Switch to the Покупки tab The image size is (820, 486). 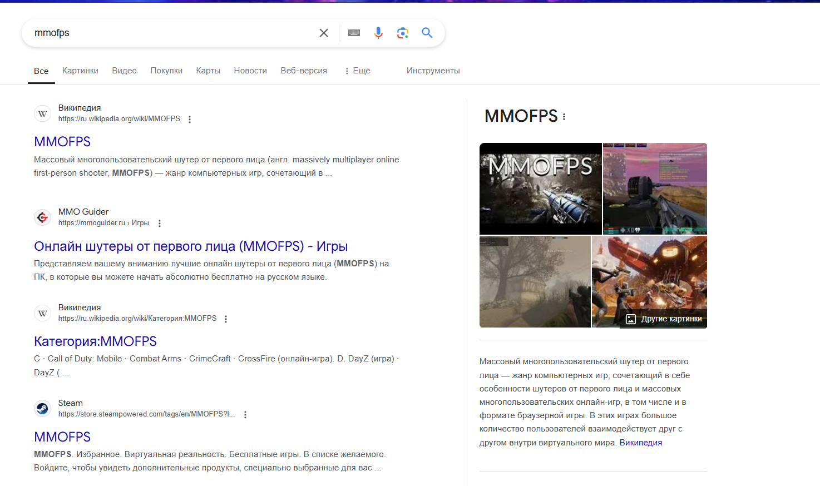(166, 71)
